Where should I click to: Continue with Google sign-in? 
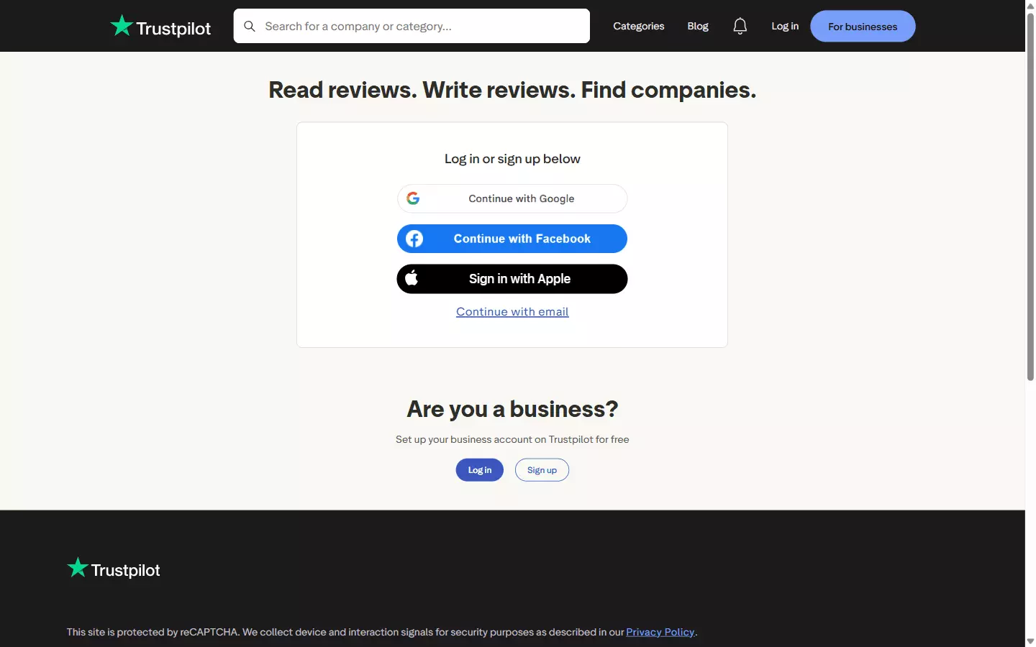[x=512, y=198]
